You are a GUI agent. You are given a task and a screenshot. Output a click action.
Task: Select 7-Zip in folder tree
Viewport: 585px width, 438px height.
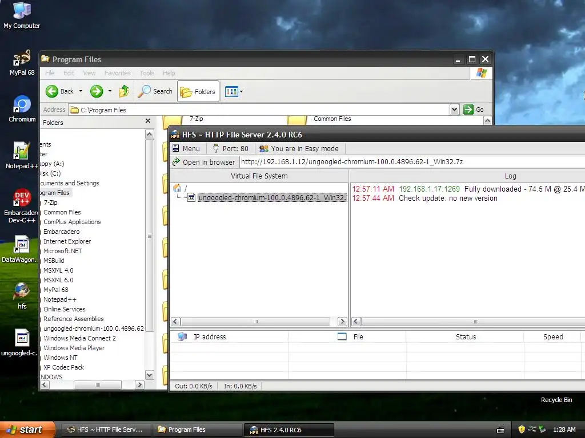coord(50,202)
